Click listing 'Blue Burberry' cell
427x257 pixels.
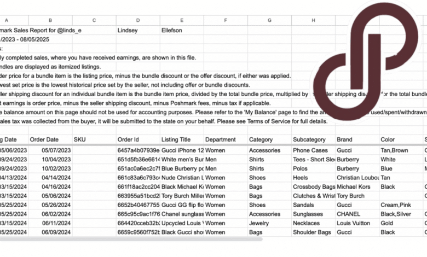tap(182, 168)
